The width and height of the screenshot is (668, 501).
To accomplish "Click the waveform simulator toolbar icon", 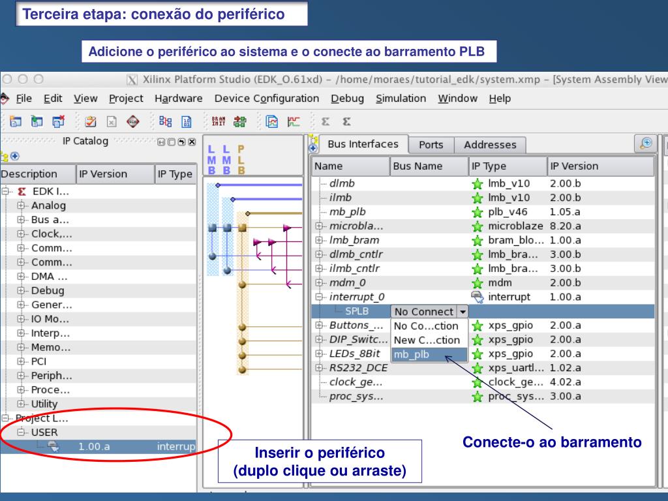I will (294, 122).
